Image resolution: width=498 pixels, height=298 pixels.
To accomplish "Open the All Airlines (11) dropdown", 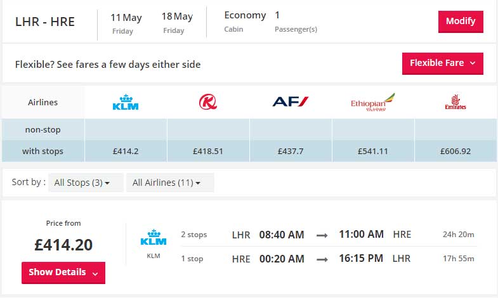I will pyautogui.click(x=170, y=183).
